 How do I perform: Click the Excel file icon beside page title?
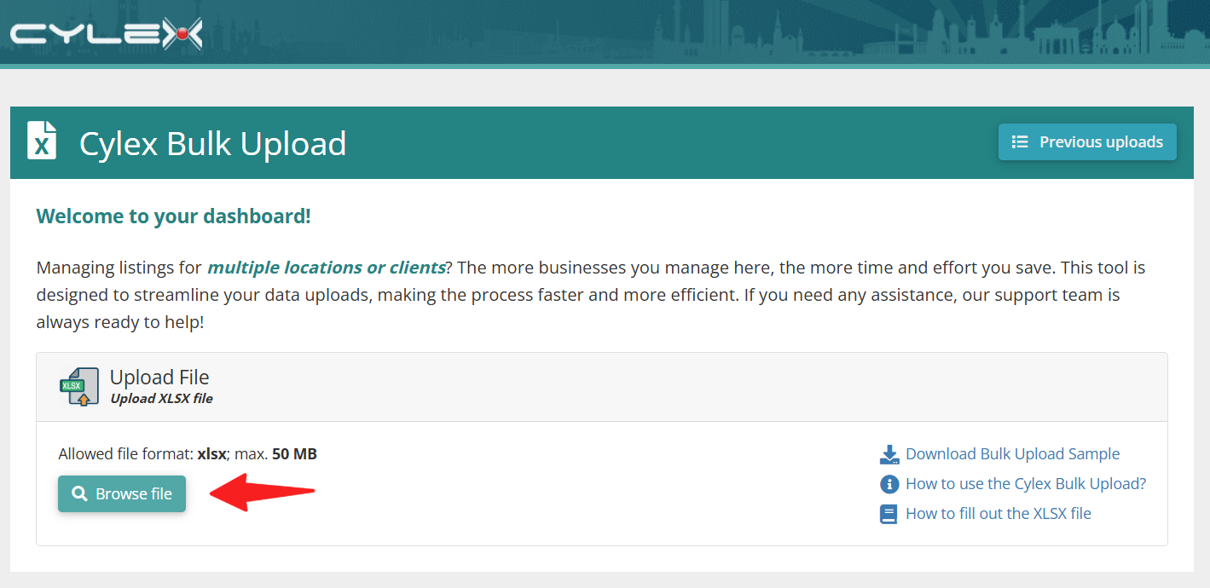(x=42, y=141)
